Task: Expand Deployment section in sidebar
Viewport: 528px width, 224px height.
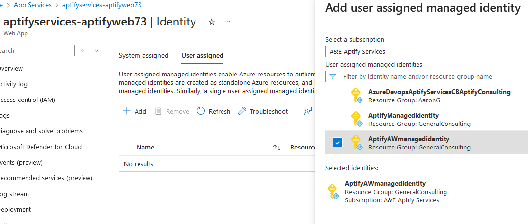Action: click(x=15, y=210)
